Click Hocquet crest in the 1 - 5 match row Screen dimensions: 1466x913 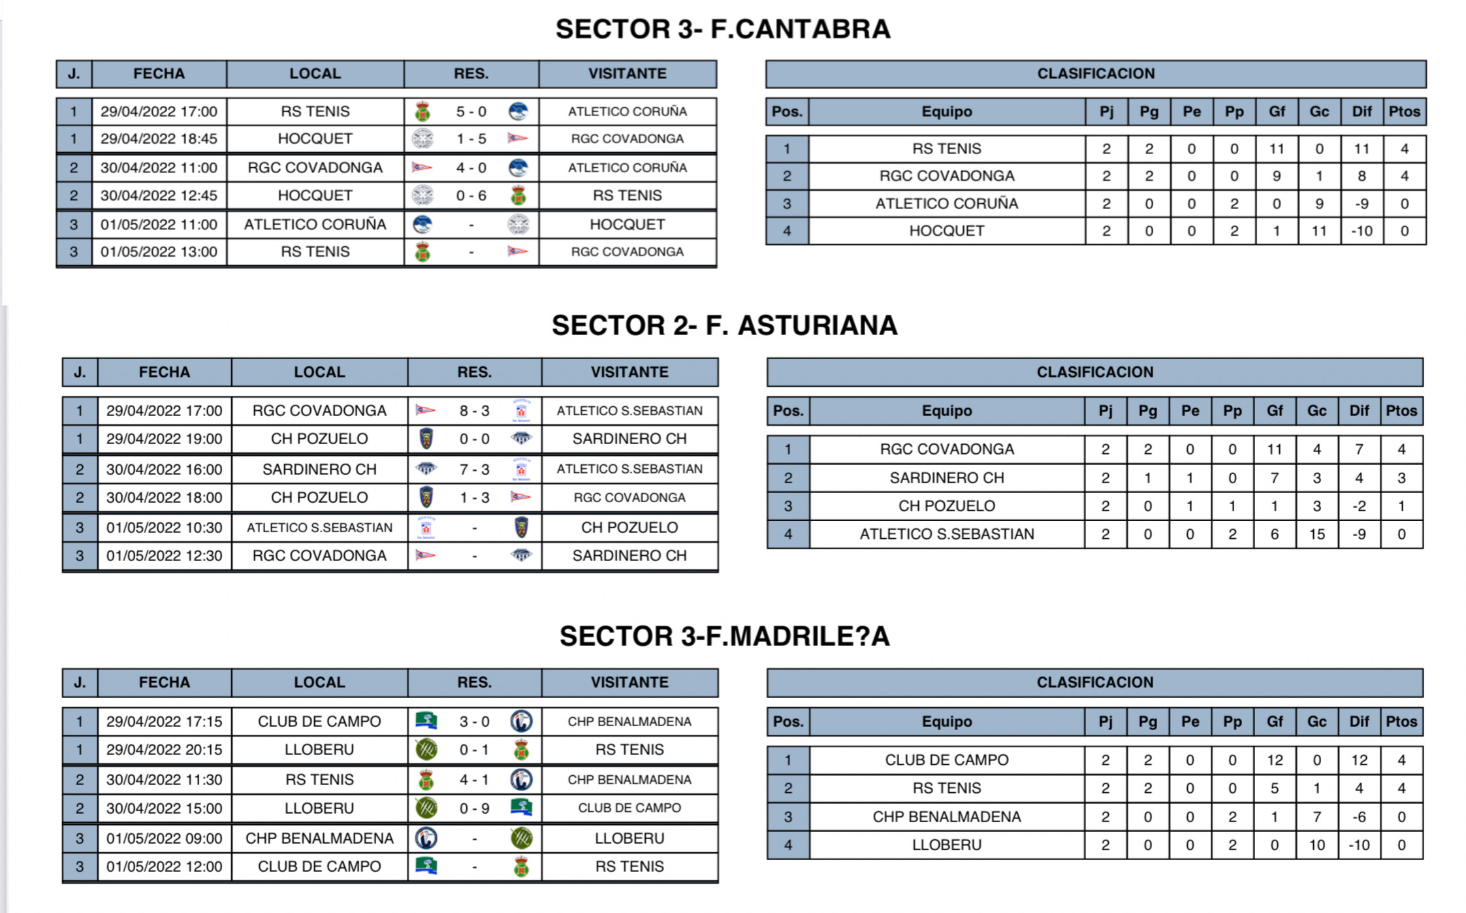(422, 139)
